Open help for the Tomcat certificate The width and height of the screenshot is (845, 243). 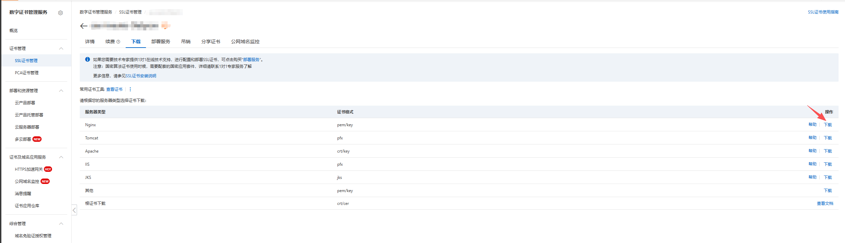pyautogui.click(x=812, y=138)
